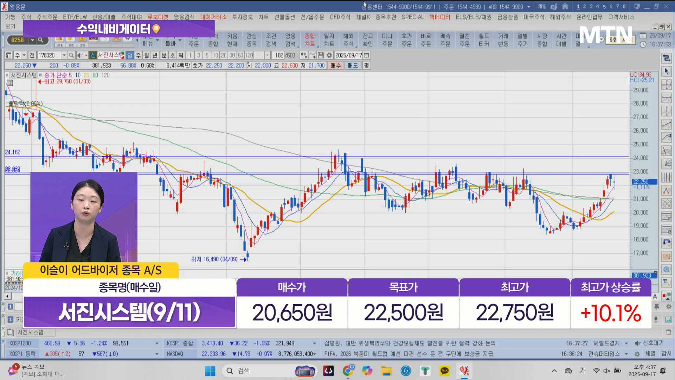
Task: Click the chart toolbar swap arrows icon
Action: point(666,58)
